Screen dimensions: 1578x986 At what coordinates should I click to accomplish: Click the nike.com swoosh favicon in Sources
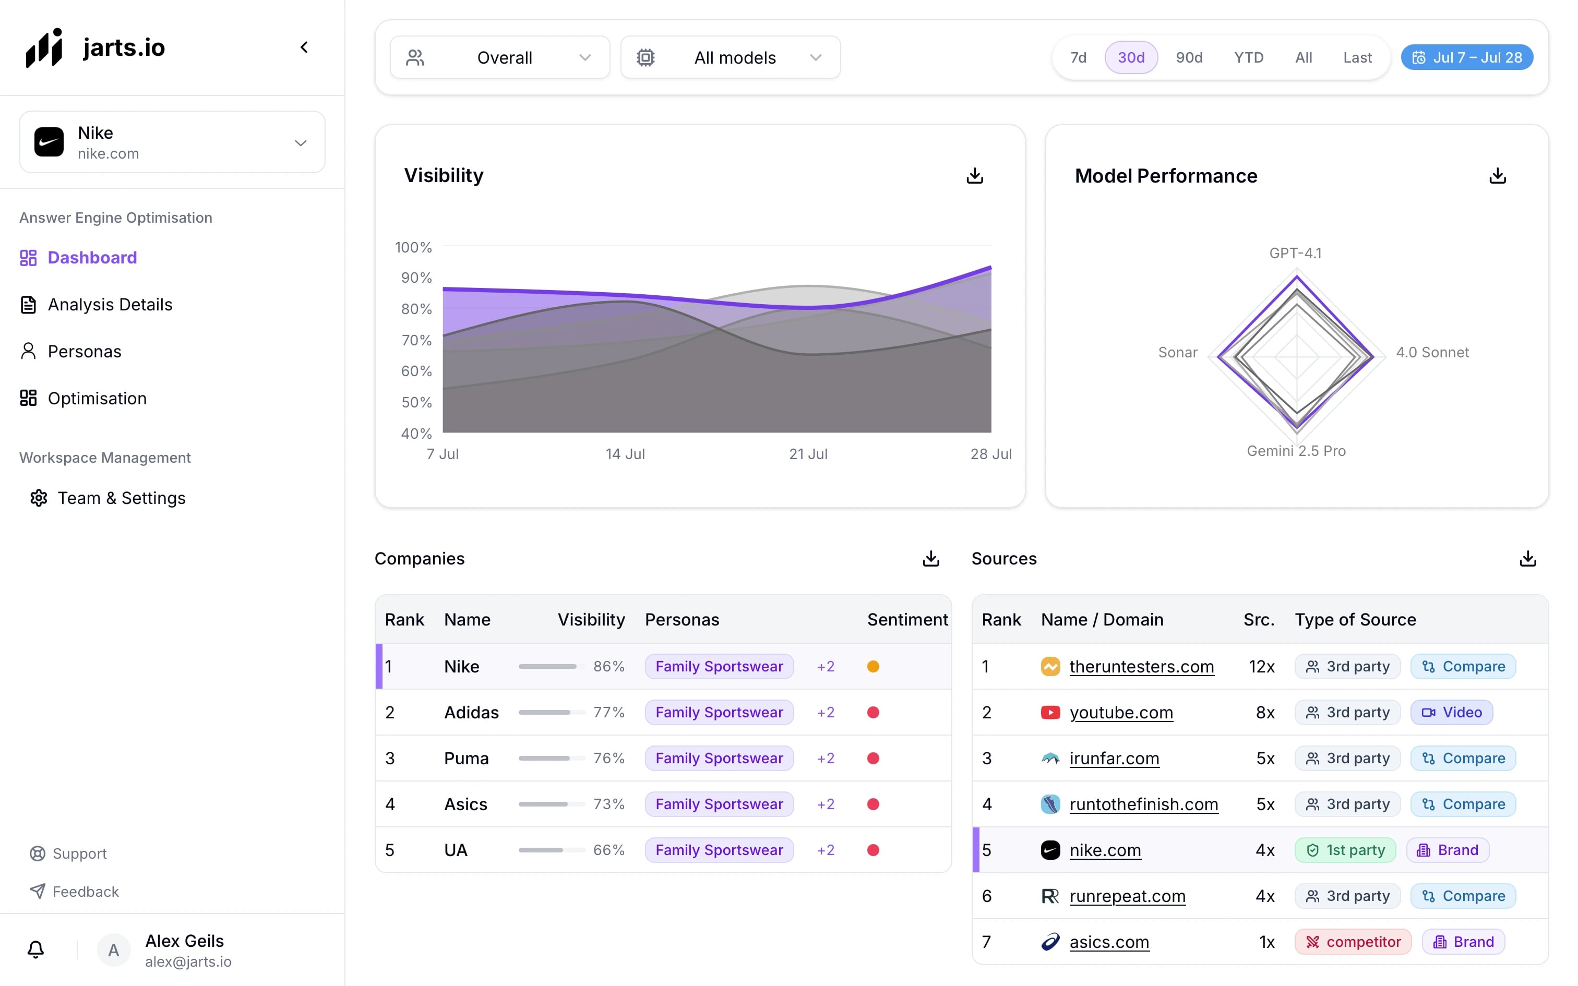pos(1050,850)
